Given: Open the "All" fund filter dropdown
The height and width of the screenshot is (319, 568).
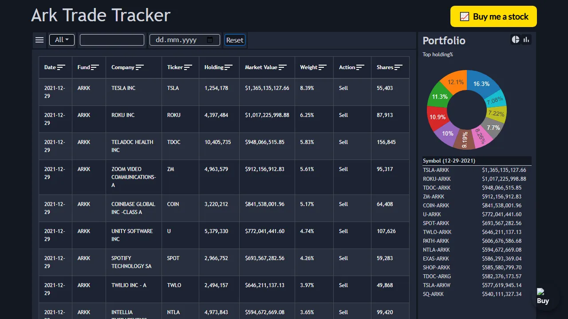Looking at the screenshot, I should pos(62,39).
